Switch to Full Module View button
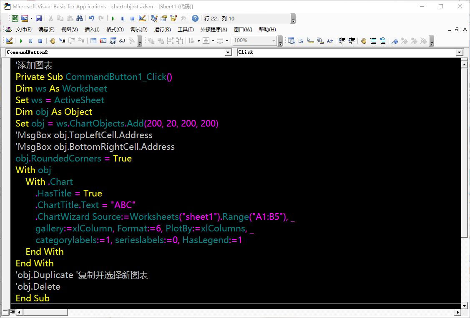The height and width of the screenshot is (318, 470). [x=12, y=312]
